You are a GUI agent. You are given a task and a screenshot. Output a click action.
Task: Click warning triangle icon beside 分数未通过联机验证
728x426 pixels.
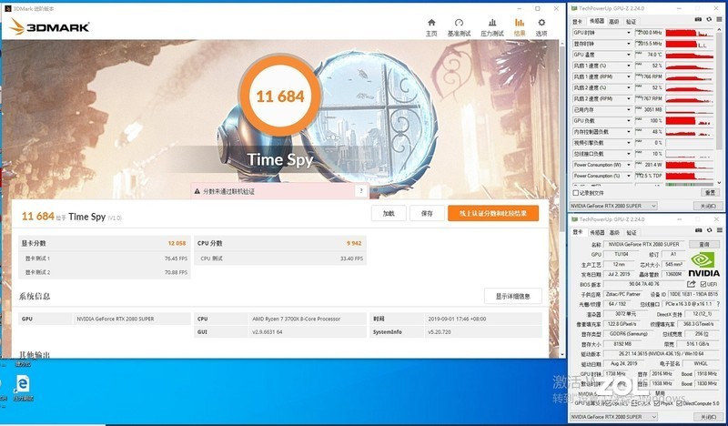[x=197, y=191]
